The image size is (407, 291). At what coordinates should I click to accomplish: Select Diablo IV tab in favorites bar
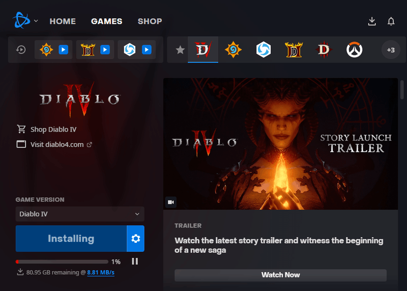(x=203, y=49)
